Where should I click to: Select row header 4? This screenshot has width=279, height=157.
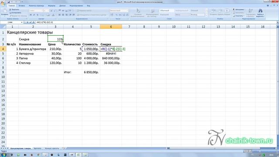coord(3,49)
